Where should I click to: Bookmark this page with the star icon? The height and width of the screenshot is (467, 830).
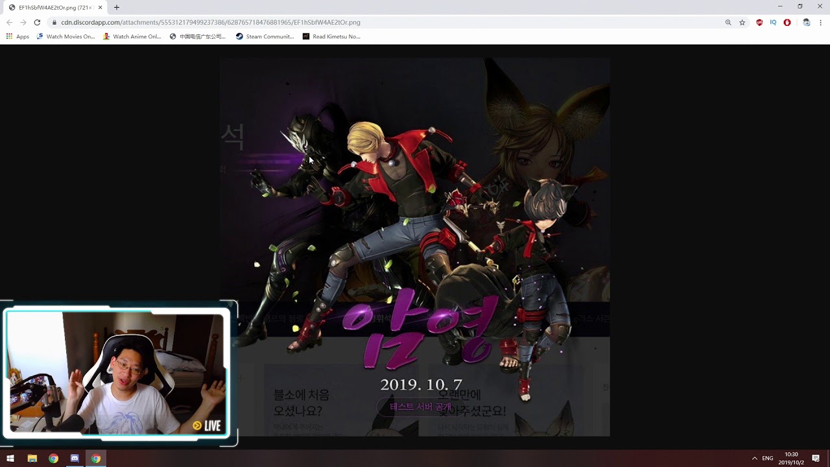click(x=742, y=22)
